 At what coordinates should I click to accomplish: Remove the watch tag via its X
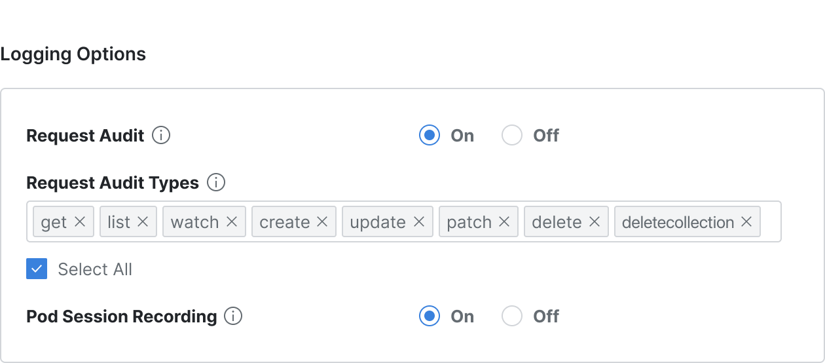(232, 222)
